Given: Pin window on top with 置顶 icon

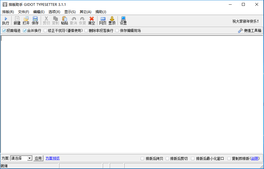Looking at the screenshot, I should pyautogui.click(x=112, y=20).
